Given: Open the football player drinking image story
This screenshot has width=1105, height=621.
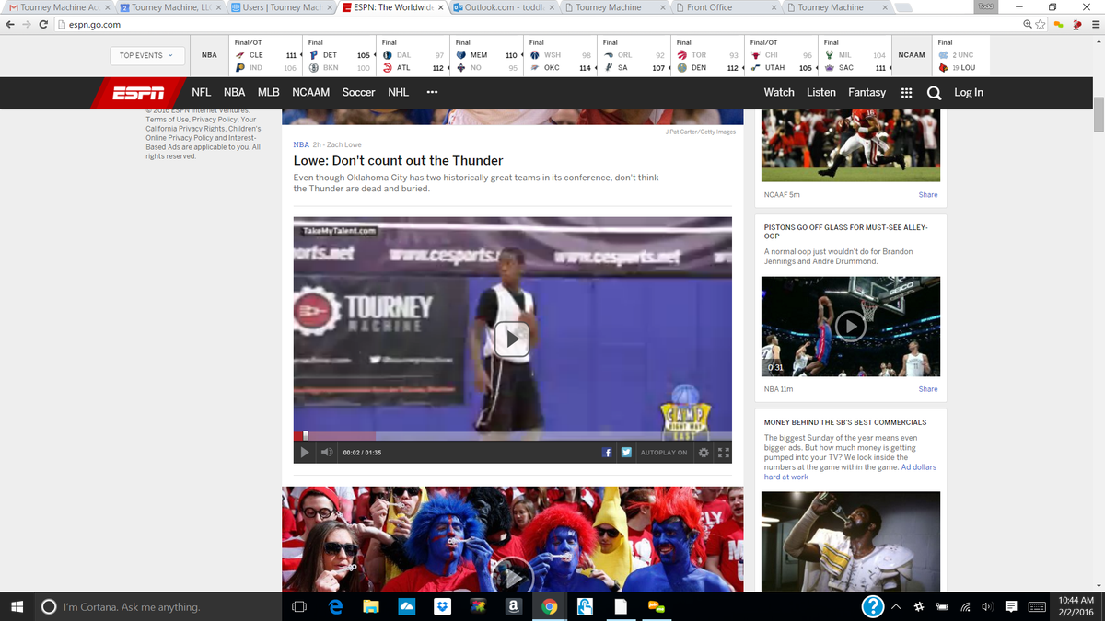Looking at the screenshot, I should [x=851, y=540].
